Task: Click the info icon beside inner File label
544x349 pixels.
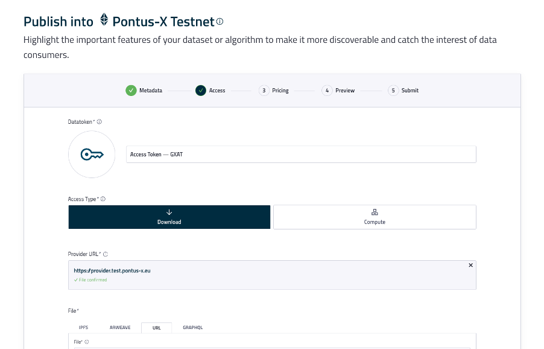Action: pyautogui.click(x=87, y=342)
